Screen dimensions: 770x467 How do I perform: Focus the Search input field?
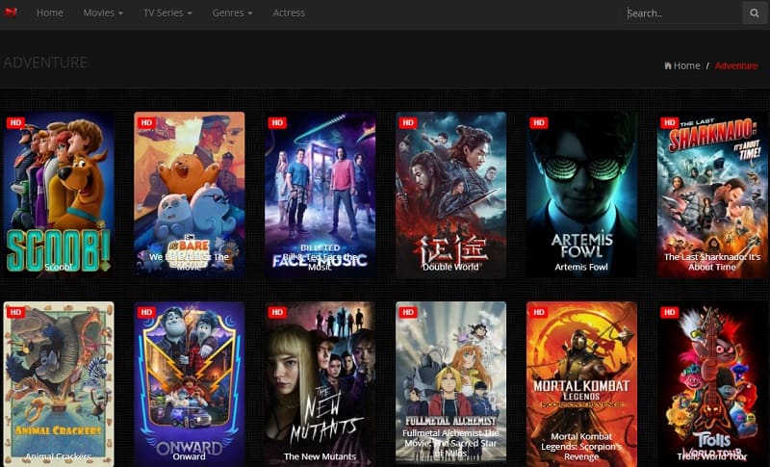683,13
